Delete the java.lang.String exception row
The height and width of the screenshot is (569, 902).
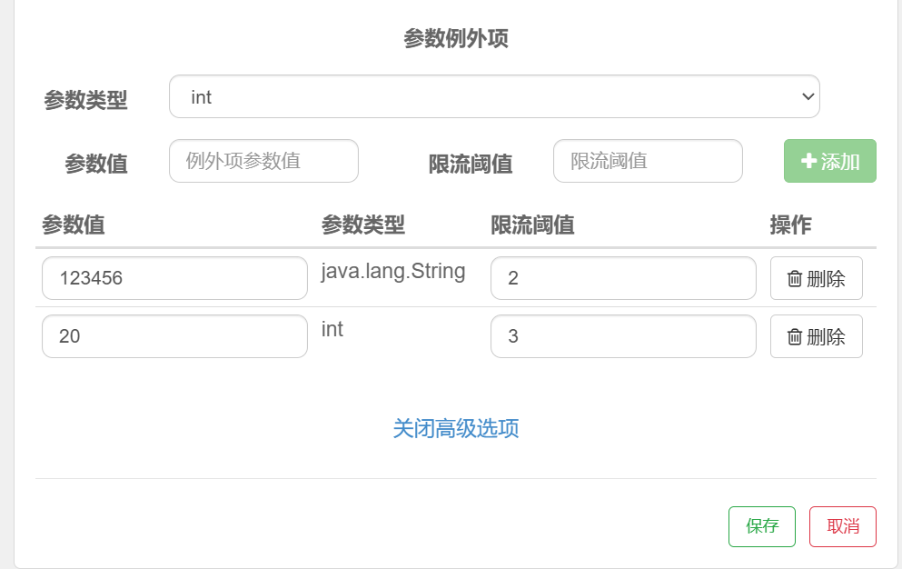817,278
